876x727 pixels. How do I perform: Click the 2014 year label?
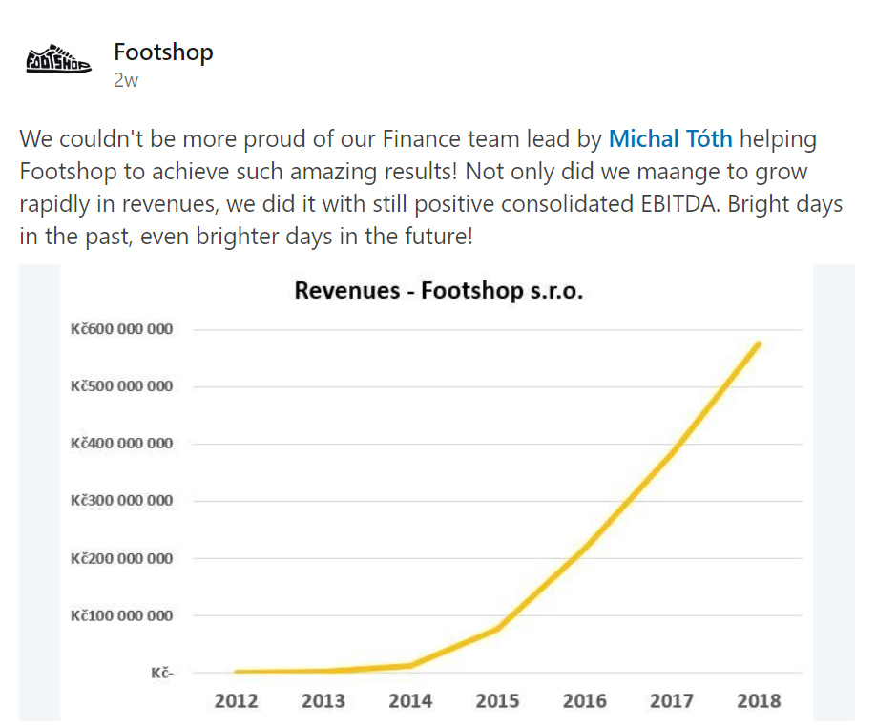(x=410, y=701)
